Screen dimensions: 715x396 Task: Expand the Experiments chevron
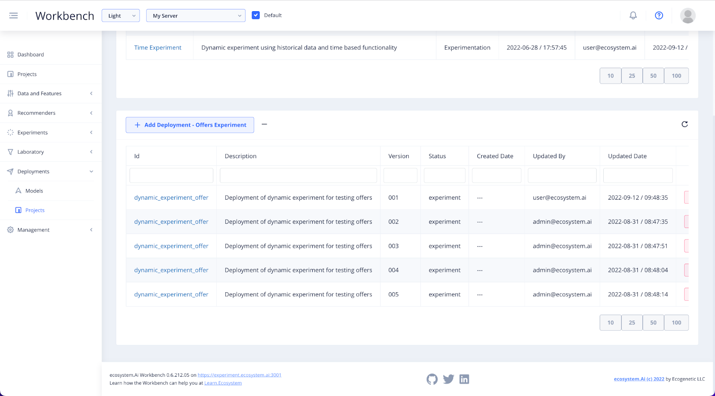click(91, 132)
